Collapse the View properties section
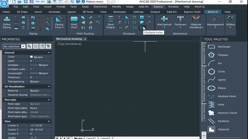This screenshot has width=248, height=139. (x=49, y=121)
